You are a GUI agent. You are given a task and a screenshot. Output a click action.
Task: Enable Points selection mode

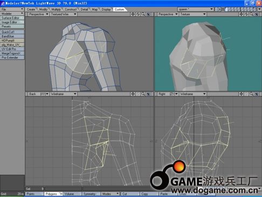tap(35, 194)
